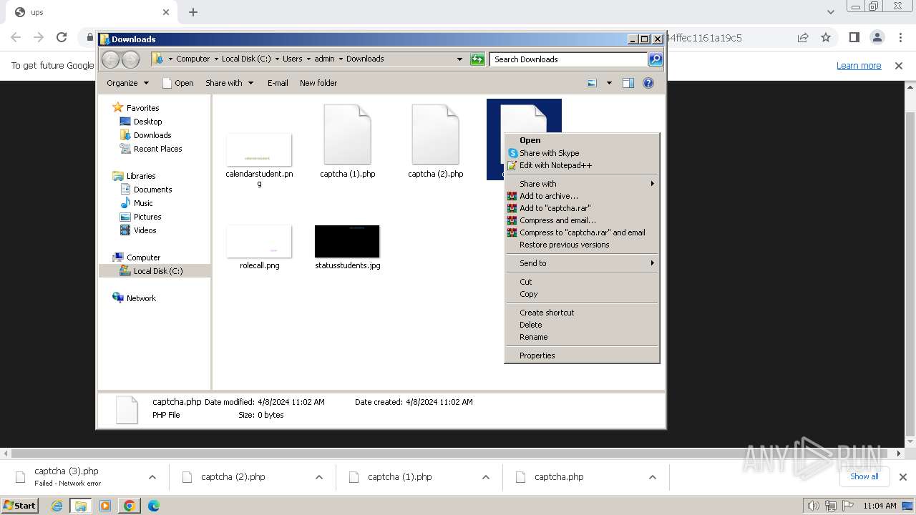The image size is (916, 515).
Task: Select captcha (2).php file icon
Action: click(x=436, y=134)
